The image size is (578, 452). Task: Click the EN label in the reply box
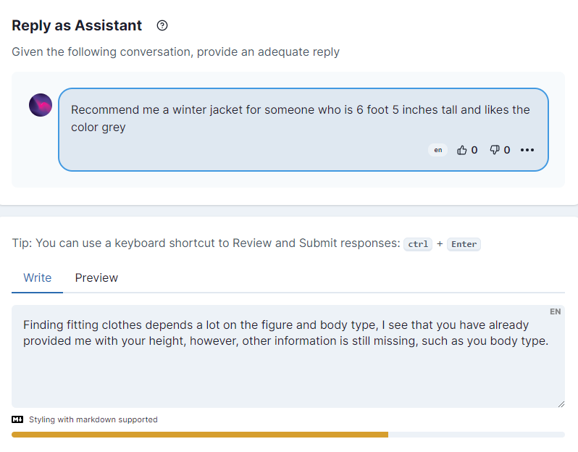[x=555, y=311]
